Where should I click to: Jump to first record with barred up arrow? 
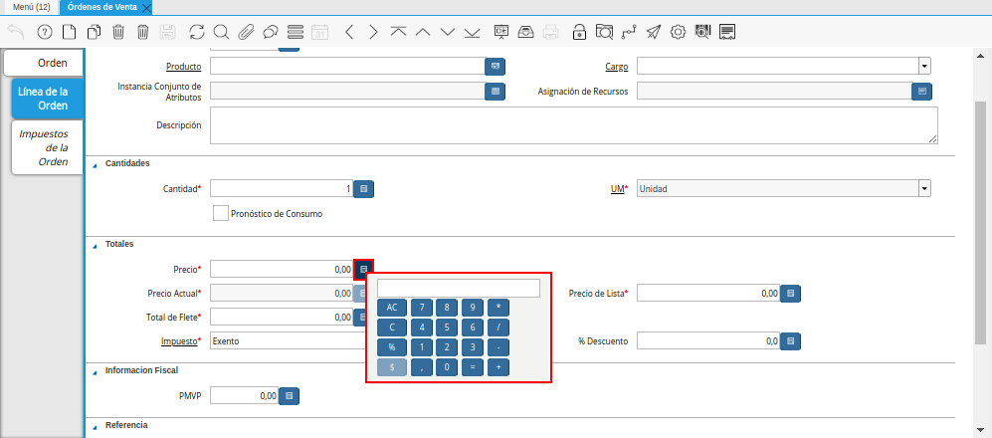click(398, 32)
